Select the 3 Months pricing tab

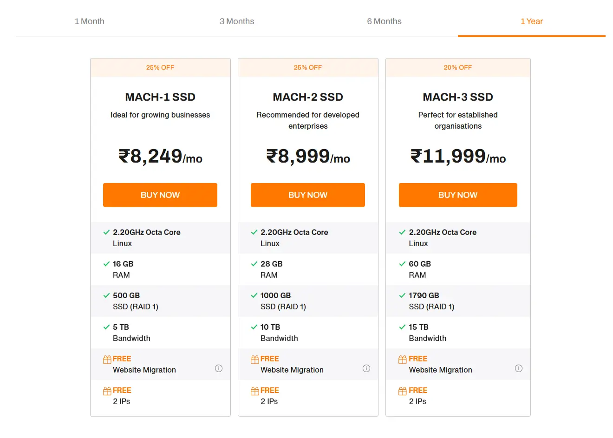coord(237,21)
